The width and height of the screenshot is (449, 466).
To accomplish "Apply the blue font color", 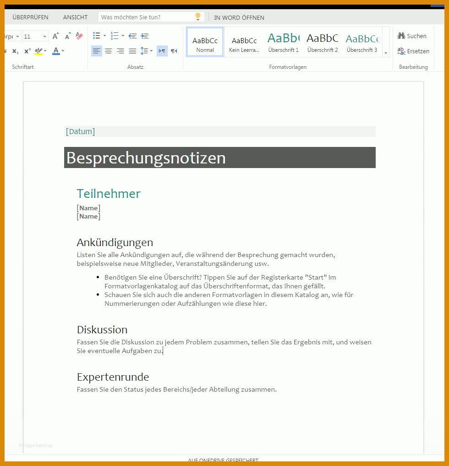I will [x=56, y=51].
